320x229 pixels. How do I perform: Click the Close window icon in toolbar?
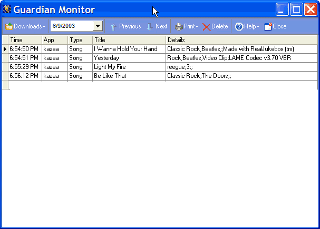[x=268, y=26]
